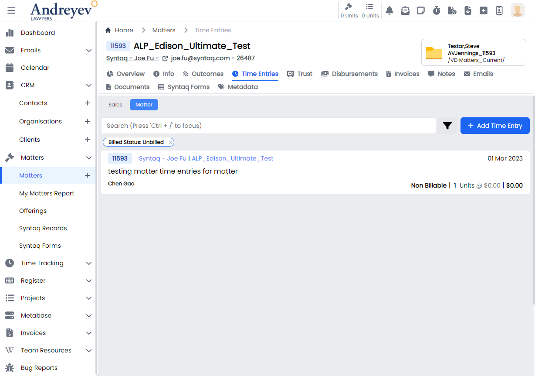Click the contact badge icon in header
535x376 pixels.
tap(499, 10)
